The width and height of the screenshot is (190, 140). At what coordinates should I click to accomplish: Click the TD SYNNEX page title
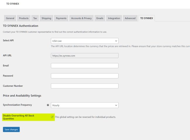(x=13, y=4)
